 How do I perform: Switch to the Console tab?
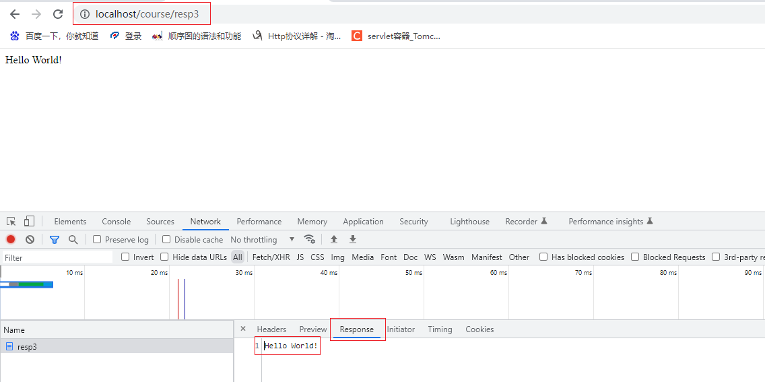tap(117, 222)
